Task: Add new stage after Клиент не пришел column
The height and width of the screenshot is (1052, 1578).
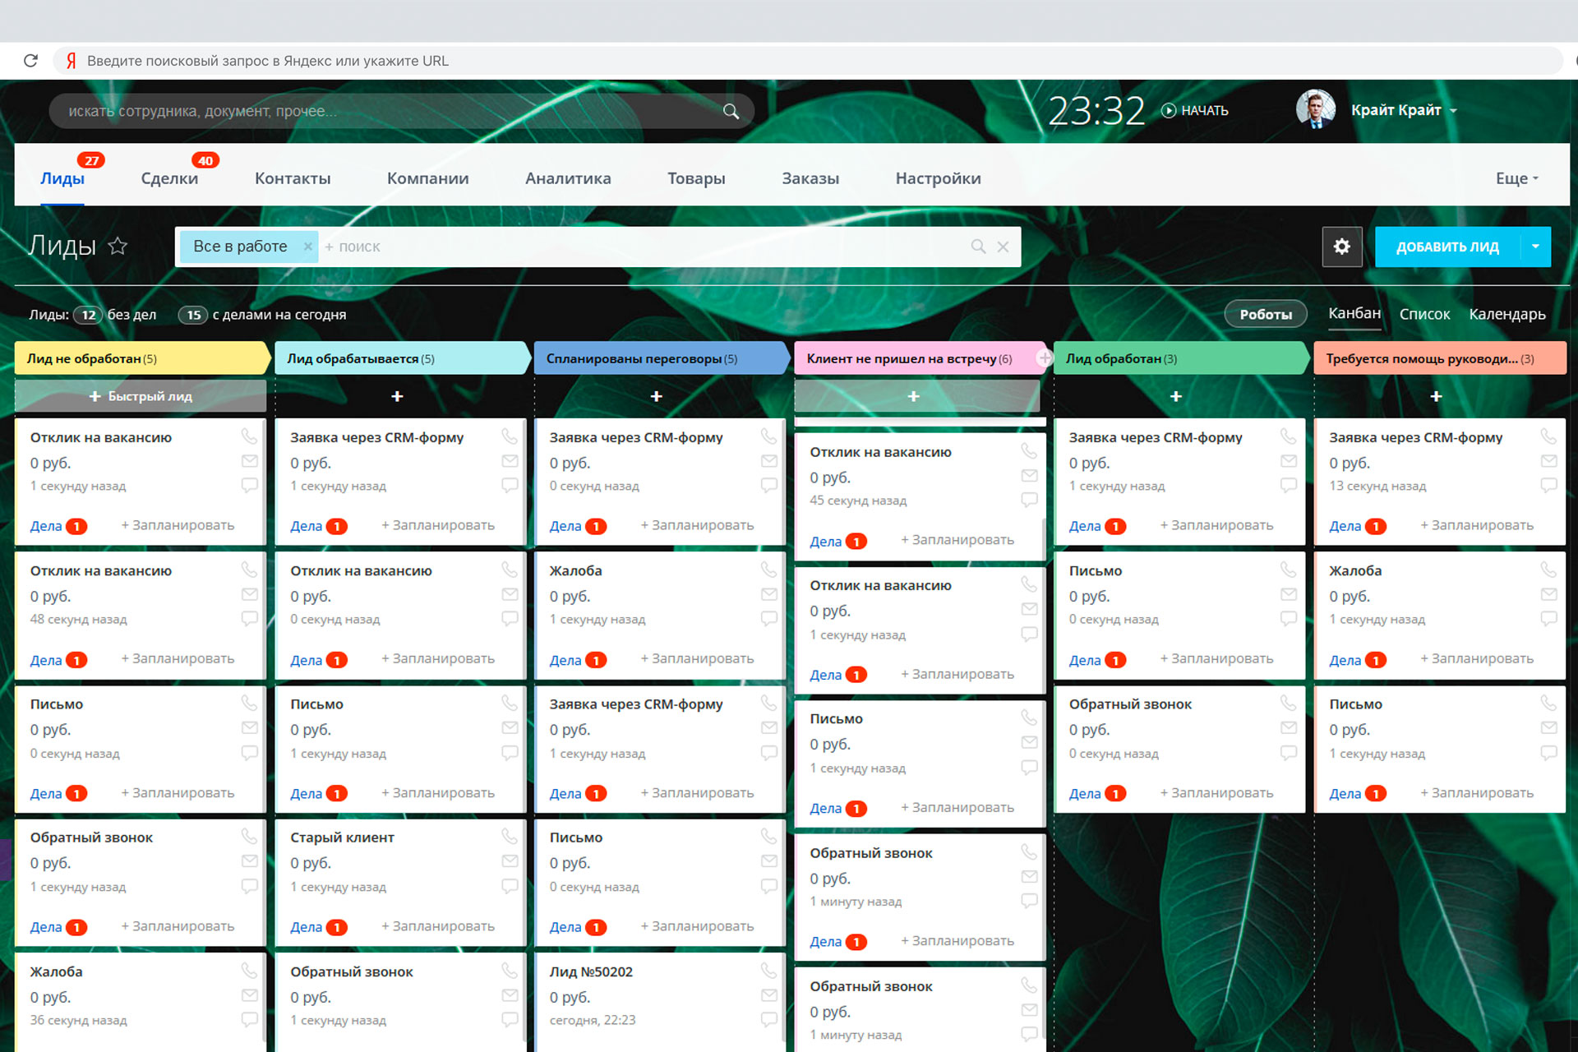Action: [x=1045, y=358]
